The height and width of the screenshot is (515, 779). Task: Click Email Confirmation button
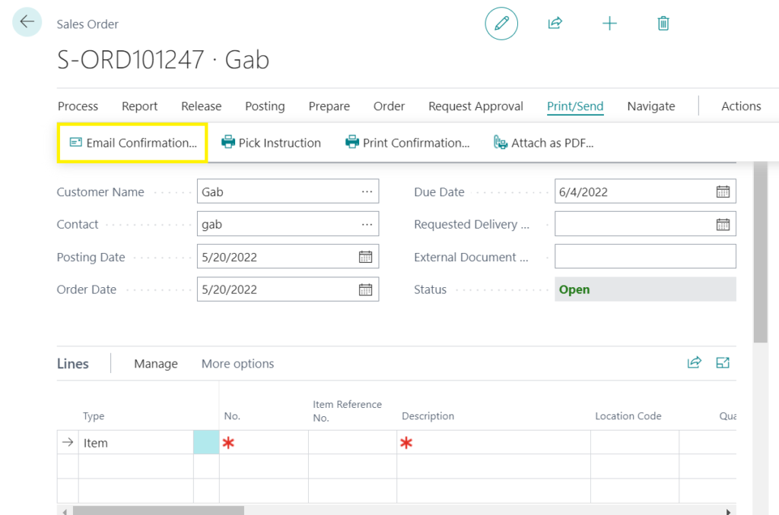pyautogui.click(x=132, y=143)
